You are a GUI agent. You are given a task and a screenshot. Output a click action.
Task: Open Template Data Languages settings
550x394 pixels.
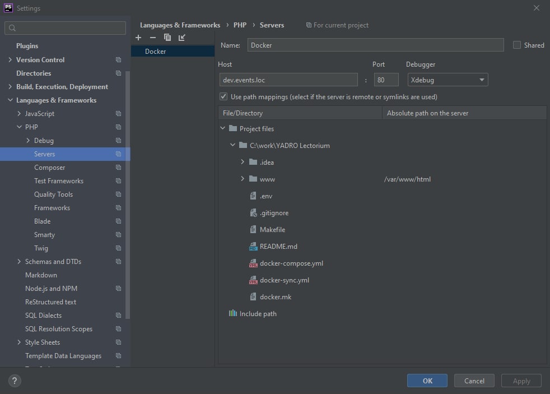(63, 356)
